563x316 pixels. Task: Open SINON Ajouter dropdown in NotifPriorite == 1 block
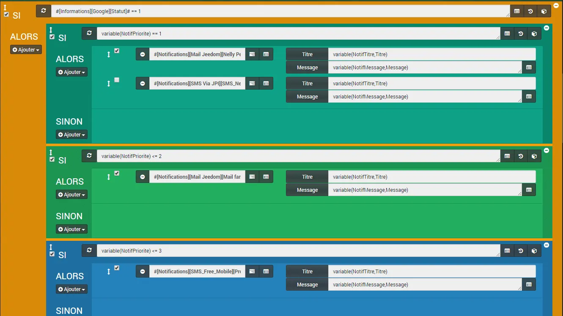click(x=72, y=134)
